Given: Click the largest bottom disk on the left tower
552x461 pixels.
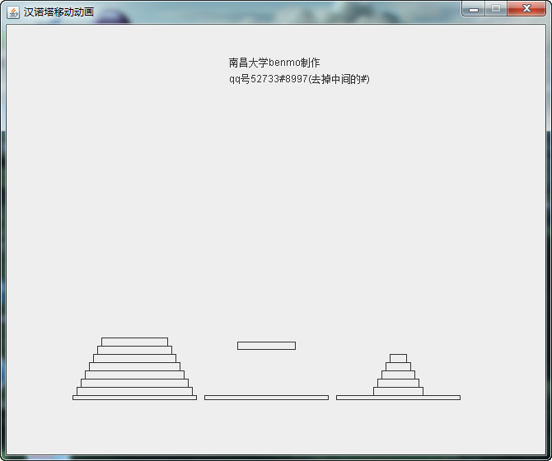Looking at the screenshot, I should click(x=134, y=391).
